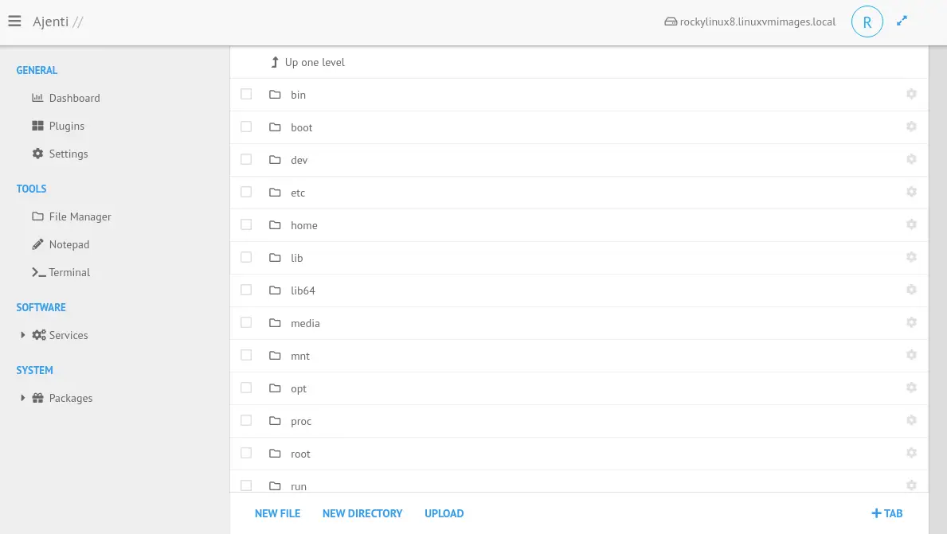
Task: Open the R user avatar menu
Action: coord(867,21)
